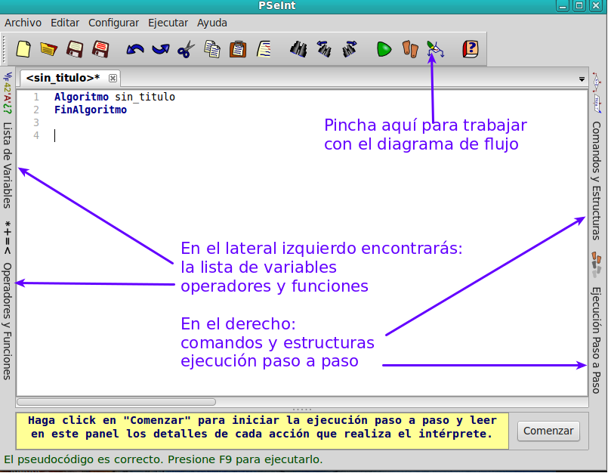Close the PSeInt window
Screen dimensions: 608x473
pyautogui.click(x=596, y=6)
